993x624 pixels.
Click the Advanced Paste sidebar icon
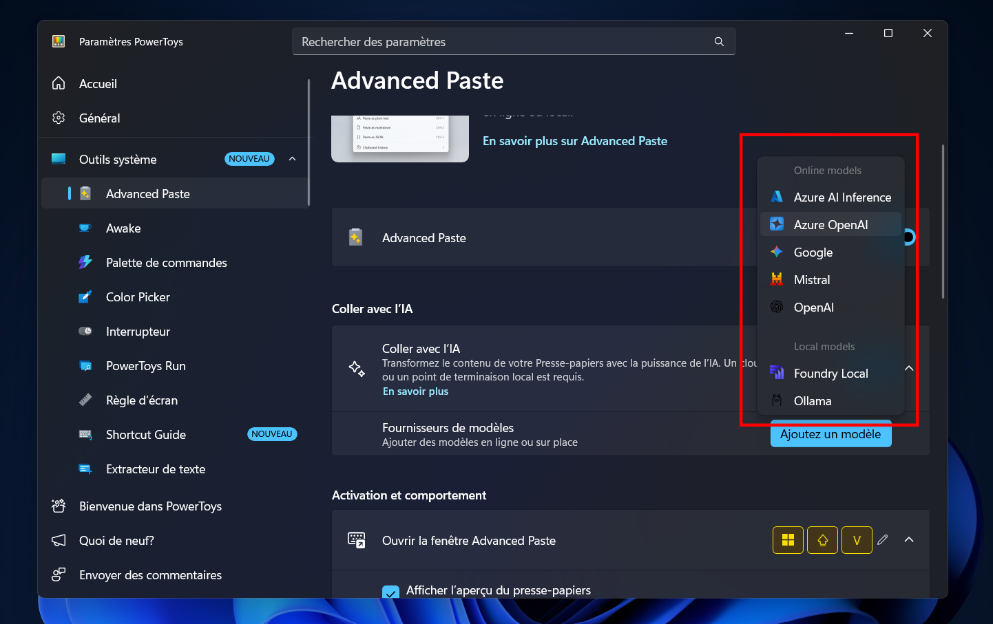pyautogui.click(x=85, y=193)
